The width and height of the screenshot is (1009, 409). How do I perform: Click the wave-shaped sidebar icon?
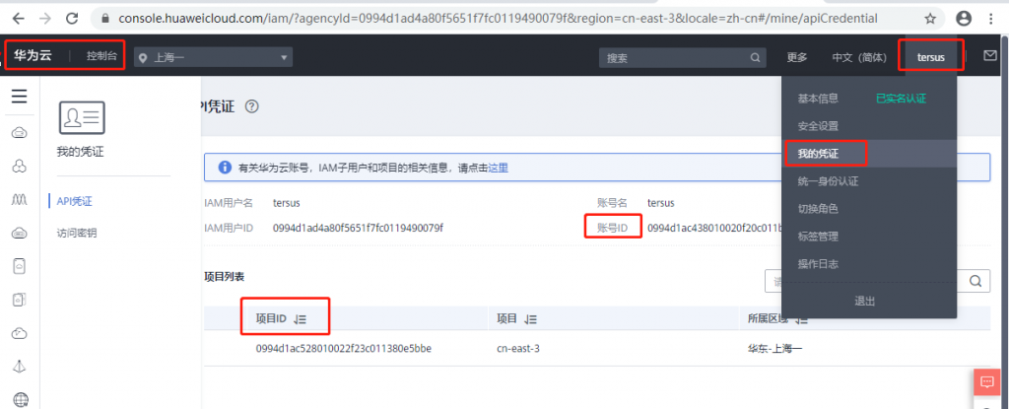coord(20,200)
